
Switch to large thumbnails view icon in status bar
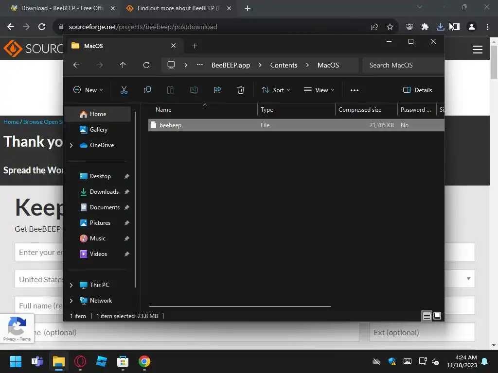pos(437,316)
